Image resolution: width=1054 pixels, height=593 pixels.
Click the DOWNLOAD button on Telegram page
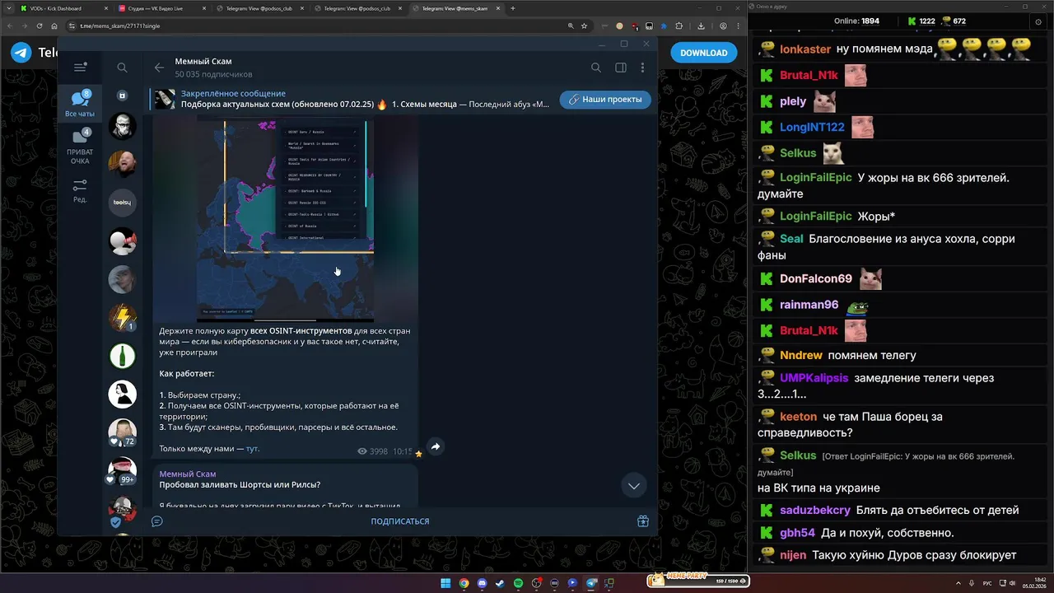point(704,53)
